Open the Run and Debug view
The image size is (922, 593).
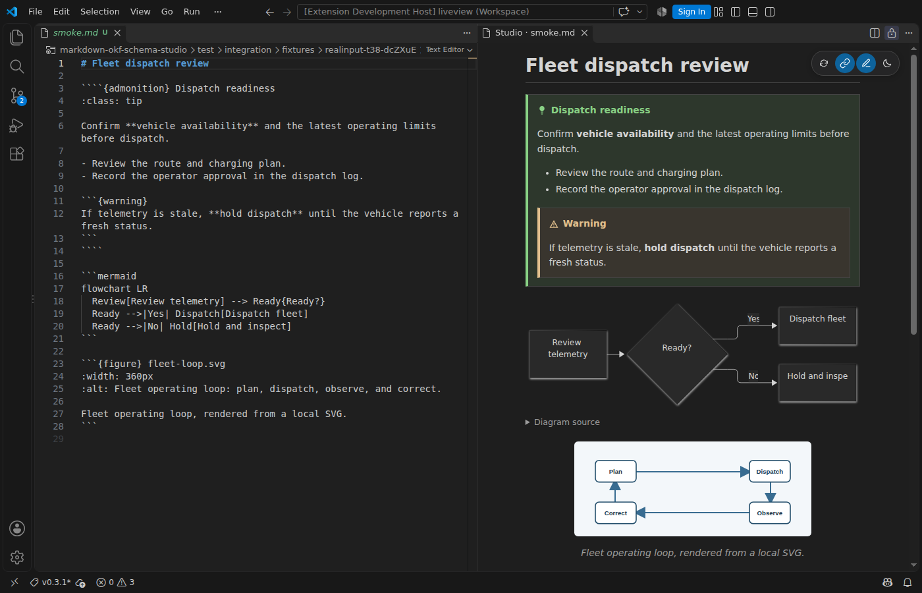coord(17,125)
